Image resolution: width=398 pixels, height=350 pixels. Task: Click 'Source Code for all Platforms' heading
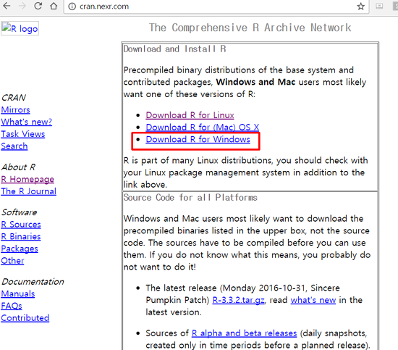[x=190, y=198]
